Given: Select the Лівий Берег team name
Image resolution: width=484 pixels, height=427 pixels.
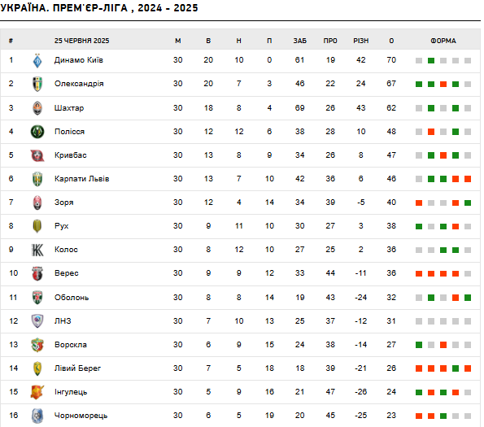Looking at the screenshot, I should click(x=77, y=368).
